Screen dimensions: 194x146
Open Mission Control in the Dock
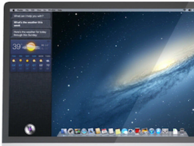click(x=77, y=131)
